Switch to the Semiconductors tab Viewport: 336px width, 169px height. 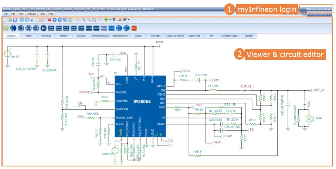coord(100,36)
